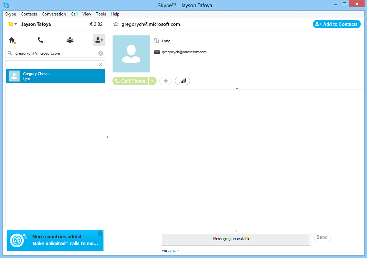Image resolution: width=367 pixels, height=258 pixels.
Task: Maximize the Skype window
Action: click(x=345, y=4)
